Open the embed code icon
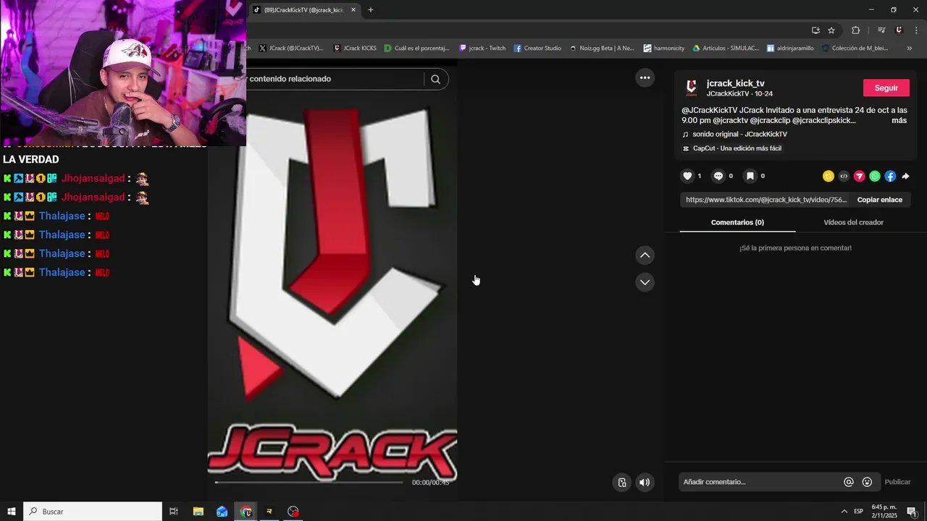 [844, 176]
